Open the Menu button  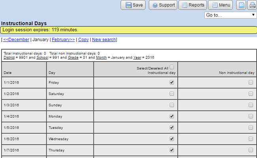click(x=220, y=5)
